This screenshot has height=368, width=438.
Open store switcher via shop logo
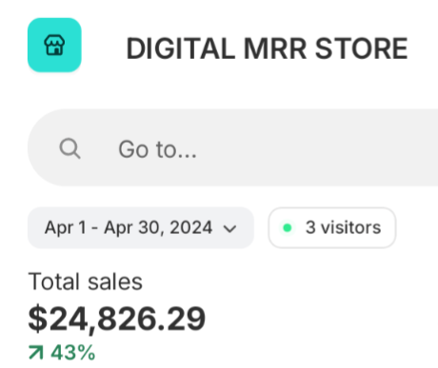[x=54, y=45]
